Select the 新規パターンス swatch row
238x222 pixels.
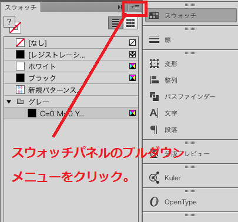71,90
